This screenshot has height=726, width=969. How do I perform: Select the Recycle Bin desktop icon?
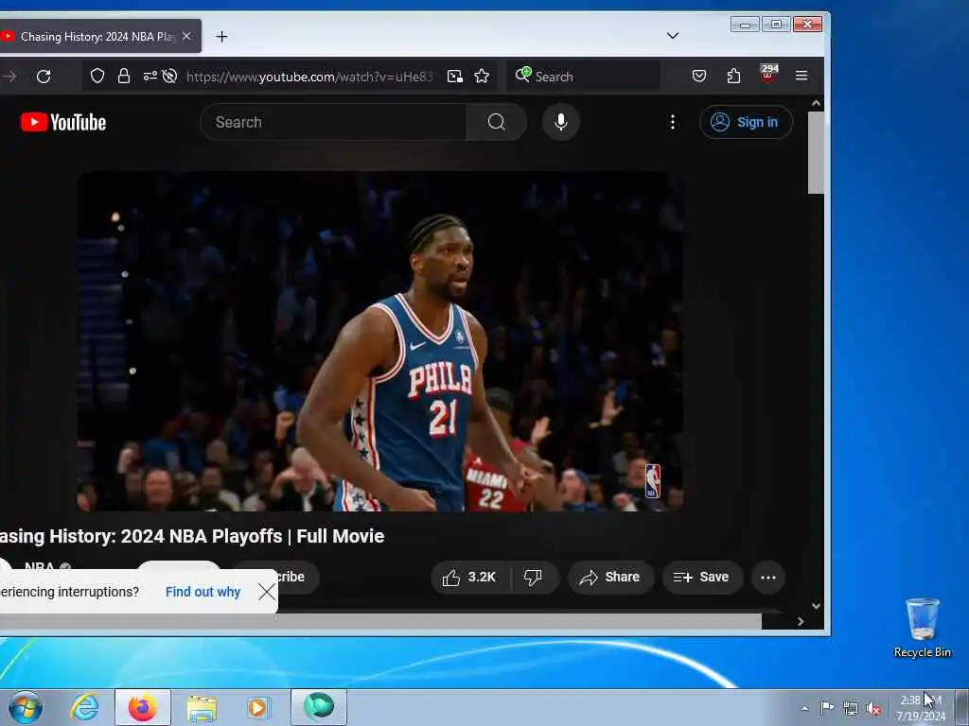pos(922,628)
